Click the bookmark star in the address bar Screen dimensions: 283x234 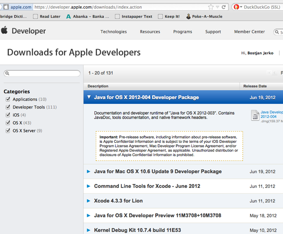[211, 7]
